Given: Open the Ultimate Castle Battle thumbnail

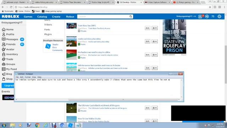Looking at the screenshot, I should point(72,108).
